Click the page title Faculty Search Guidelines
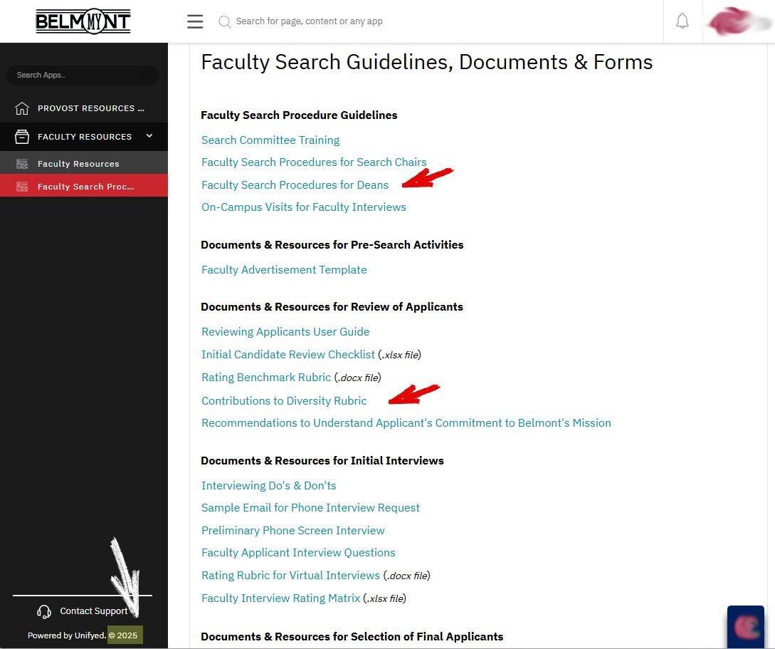 pos(426,62)
